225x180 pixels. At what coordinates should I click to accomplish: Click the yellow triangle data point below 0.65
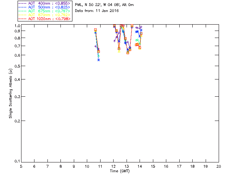pyautogui.click(x=119, y=51)
